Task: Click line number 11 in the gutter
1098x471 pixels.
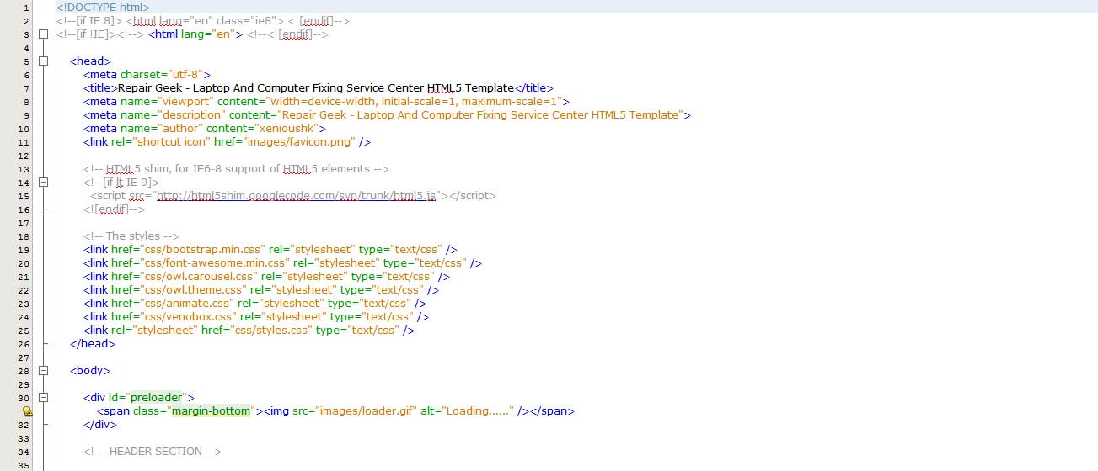Action: point(24,142)
